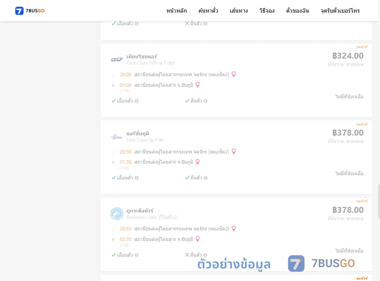Click the ภูกระดึงทัวร์ operator logo

117,214
